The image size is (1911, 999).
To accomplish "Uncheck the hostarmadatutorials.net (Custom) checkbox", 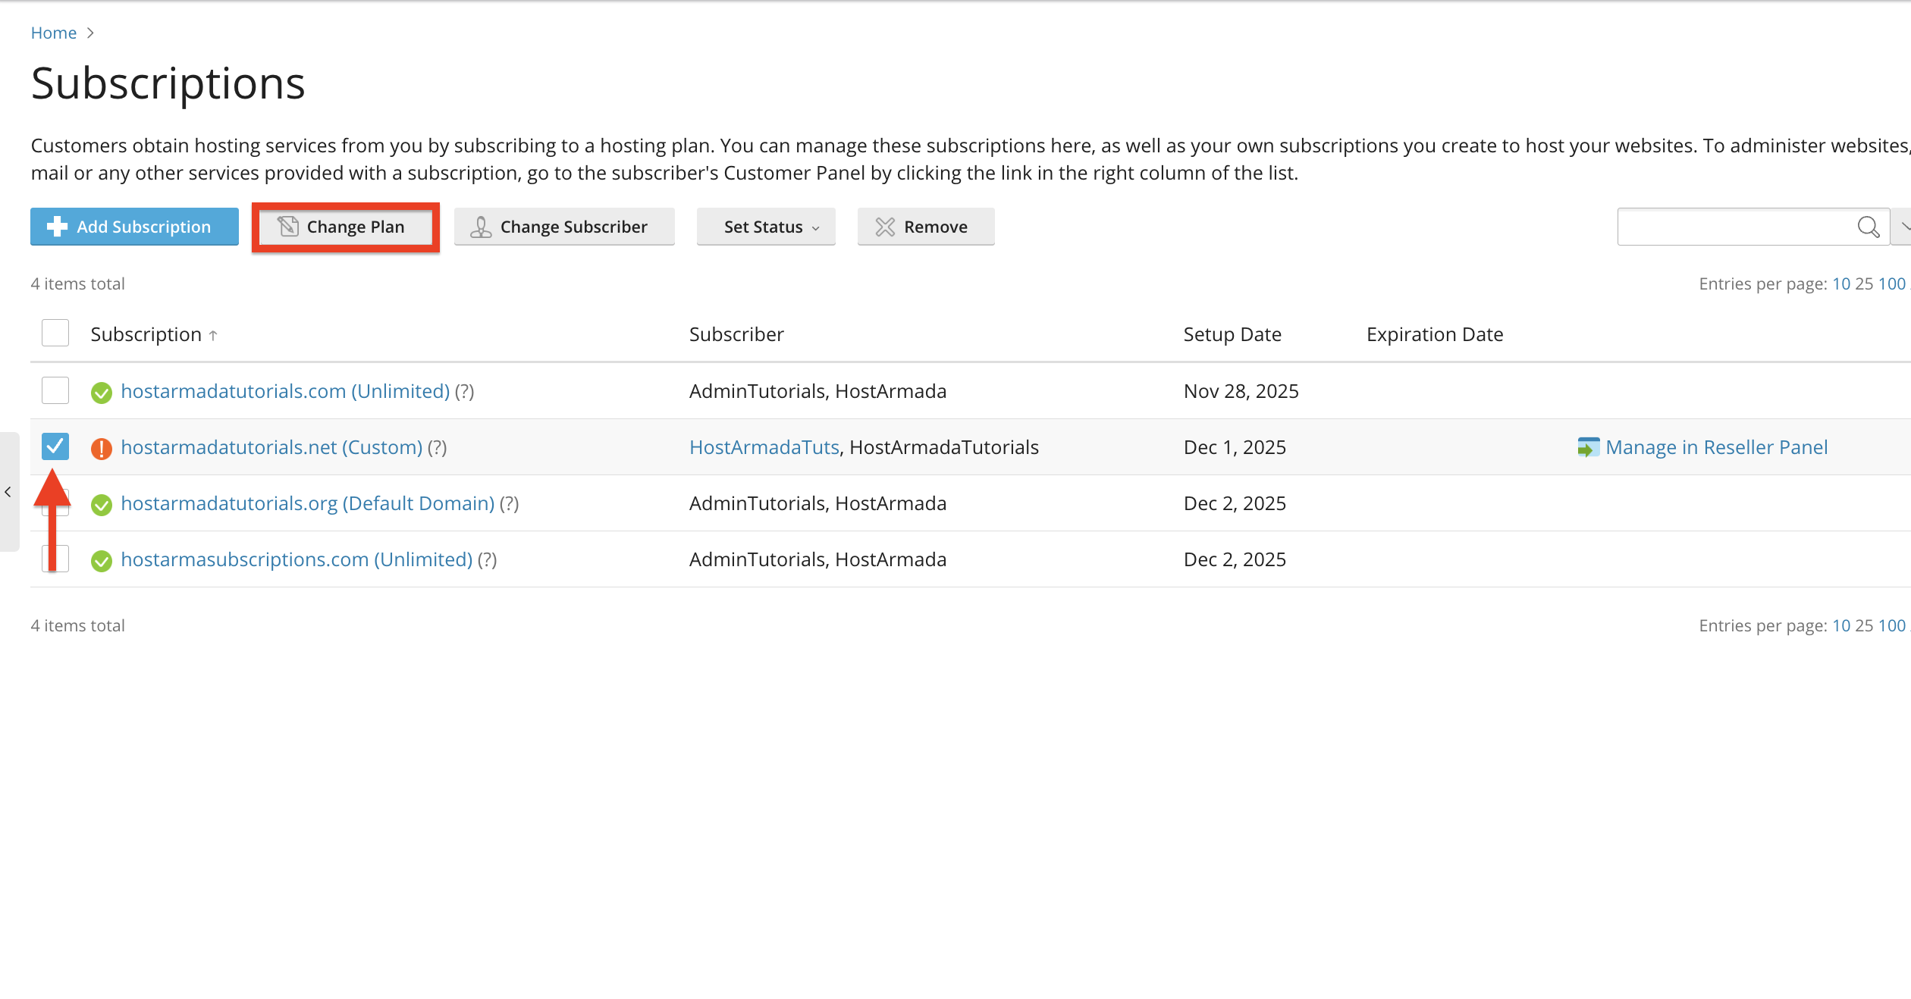I will coord(55,446).
